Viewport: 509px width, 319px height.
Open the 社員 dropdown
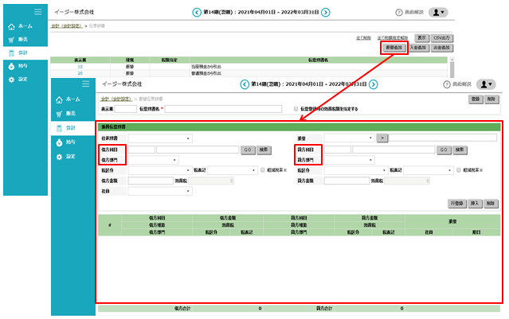click(x=159, y=191)
